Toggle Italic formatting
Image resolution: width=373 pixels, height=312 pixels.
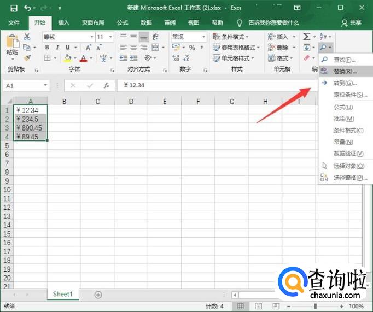(57, 48)
